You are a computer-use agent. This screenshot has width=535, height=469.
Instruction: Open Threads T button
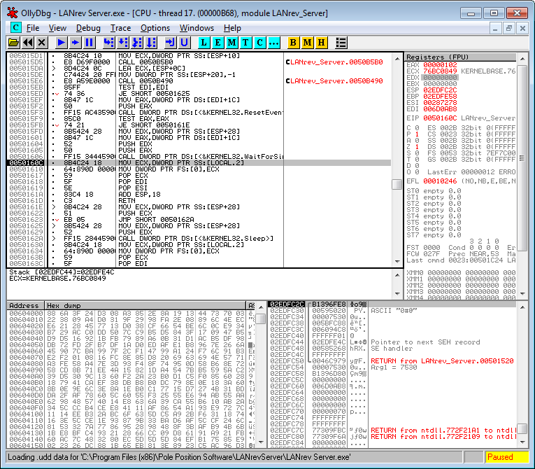[x=245, y=43]
